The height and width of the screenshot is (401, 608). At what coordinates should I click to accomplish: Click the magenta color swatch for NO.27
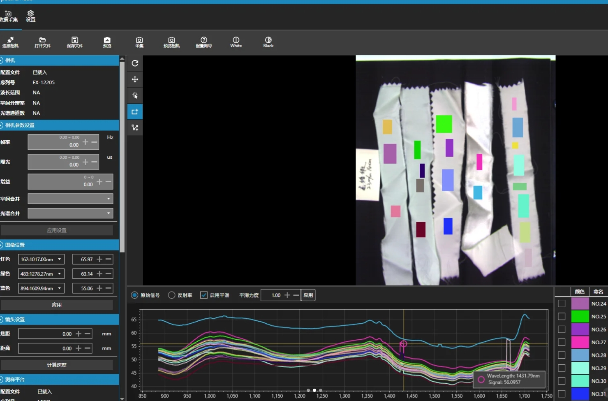click(x=580, y=342)
